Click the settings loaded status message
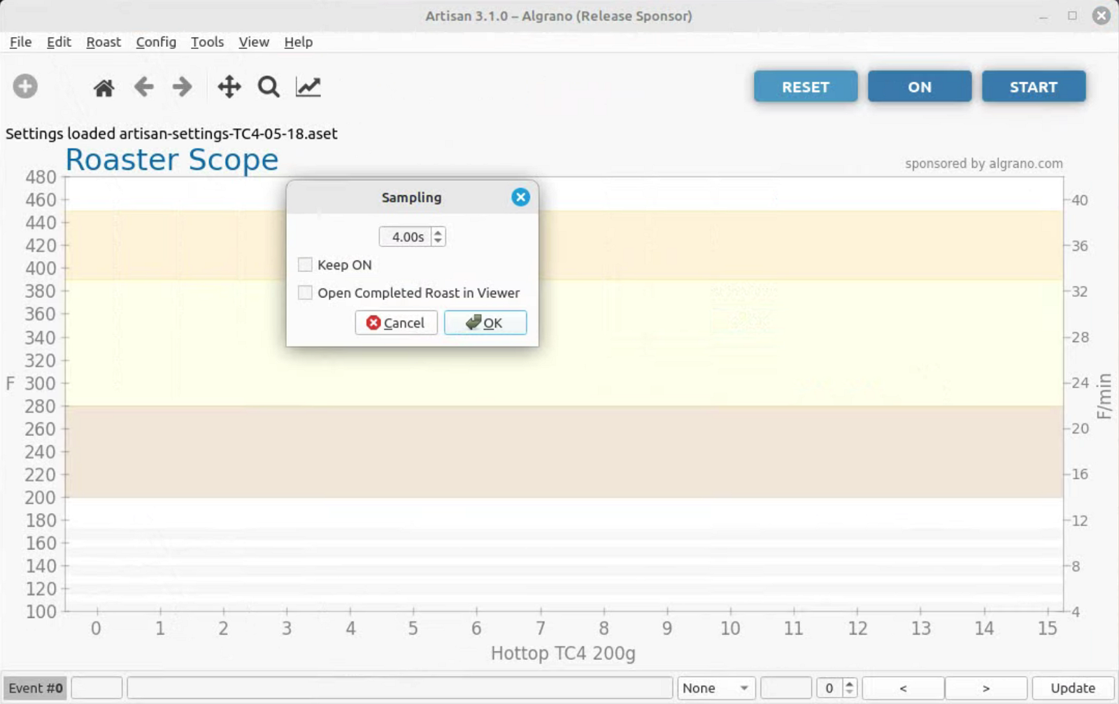1119x704 pixels. [x=171, y=134]
